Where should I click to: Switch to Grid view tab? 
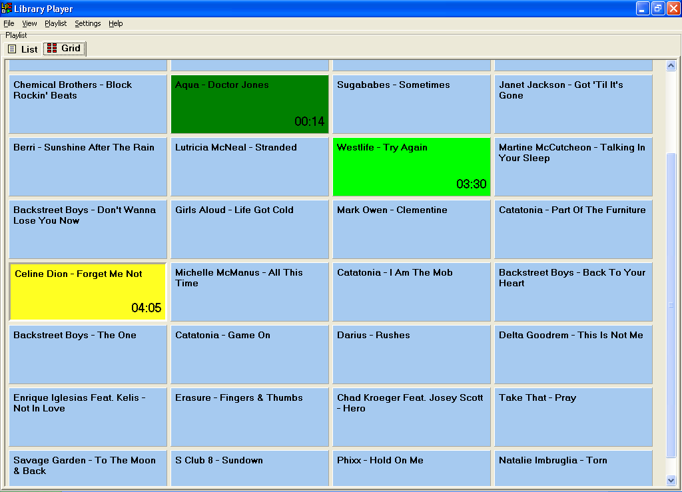65,48
